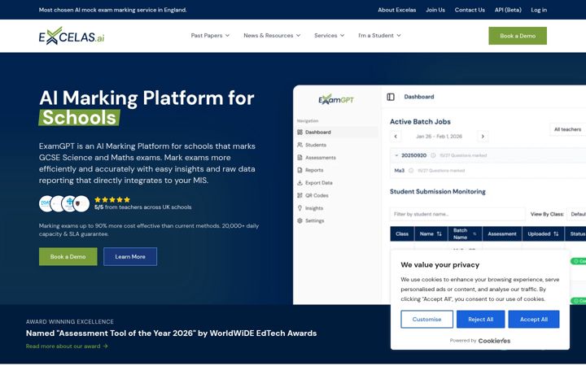The width and height of the screenshot is (586, 366).
Task: Click the Student Submission Monitoring heading
Action: tap(438, 192)
